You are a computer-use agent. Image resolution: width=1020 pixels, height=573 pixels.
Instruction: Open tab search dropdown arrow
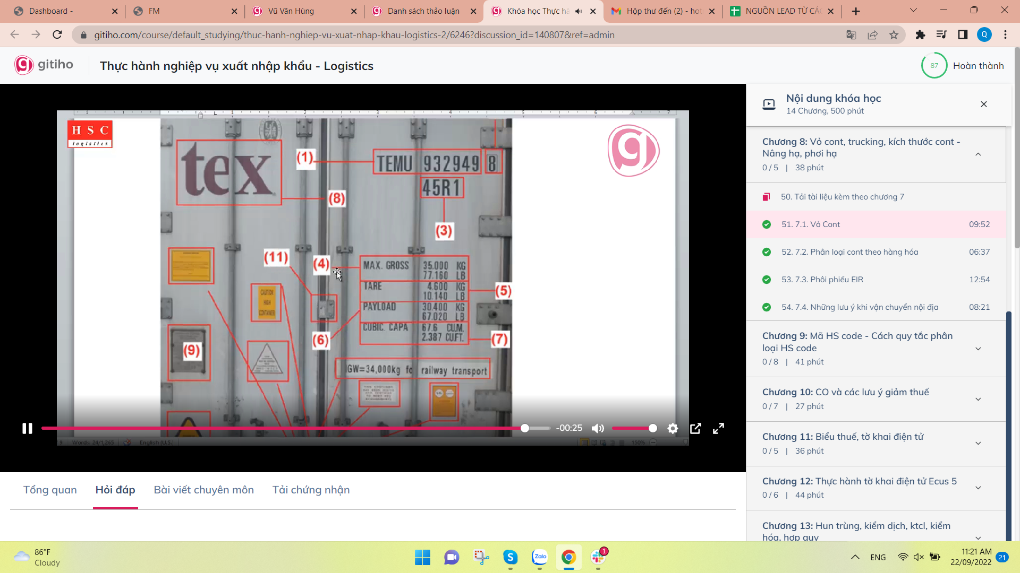[913, 10]
